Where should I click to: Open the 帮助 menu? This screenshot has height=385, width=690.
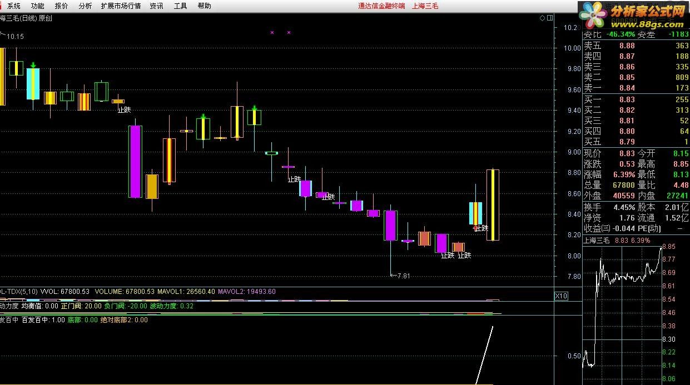click(x=204, y=6)
